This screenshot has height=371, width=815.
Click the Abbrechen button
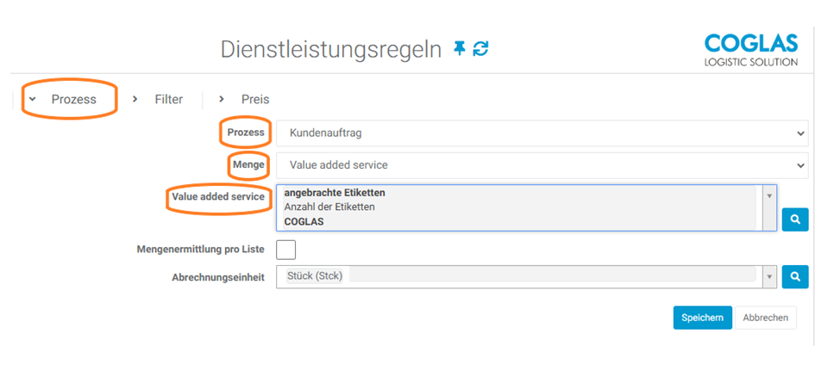[765, 318]
